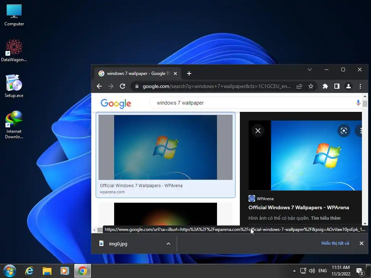Select Internet Download Manager desktop shortcut
Screen dimensions: 371x278
[x=14, y=125]
